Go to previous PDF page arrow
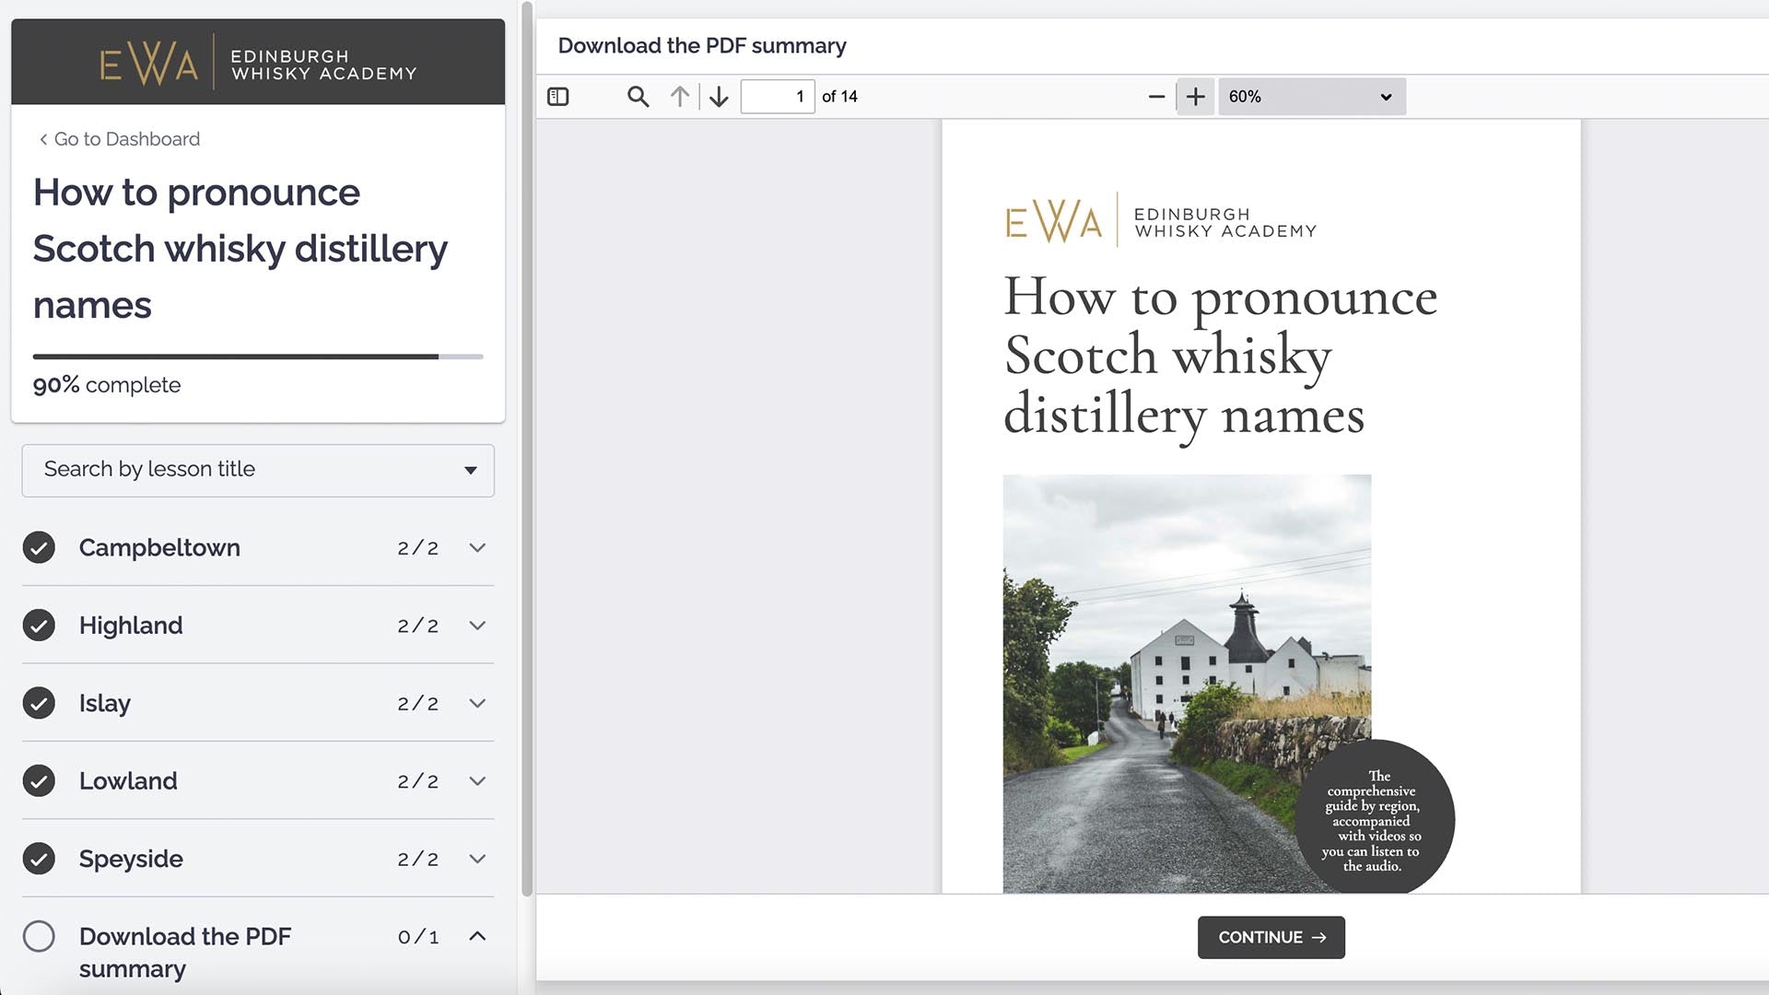This screenshot has width=1769, height=995. click(680, 97)
